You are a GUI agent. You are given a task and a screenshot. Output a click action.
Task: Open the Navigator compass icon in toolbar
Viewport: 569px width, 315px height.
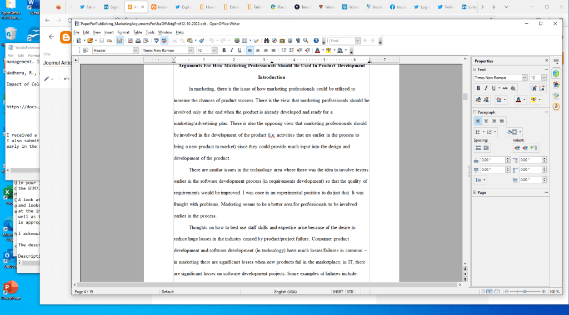[274, 41]
